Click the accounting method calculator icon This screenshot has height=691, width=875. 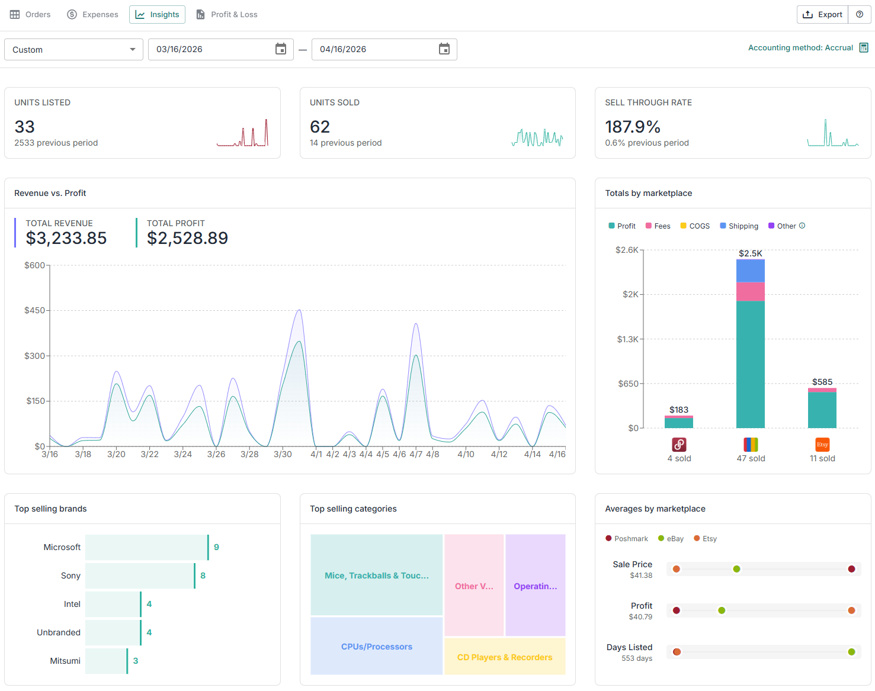[864, 48]
